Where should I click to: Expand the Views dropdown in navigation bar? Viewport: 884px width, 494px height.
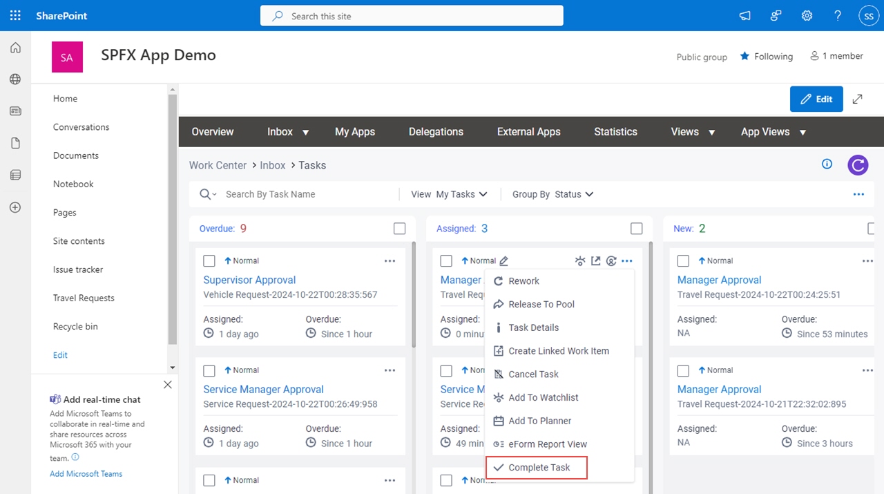pos(711,132)
